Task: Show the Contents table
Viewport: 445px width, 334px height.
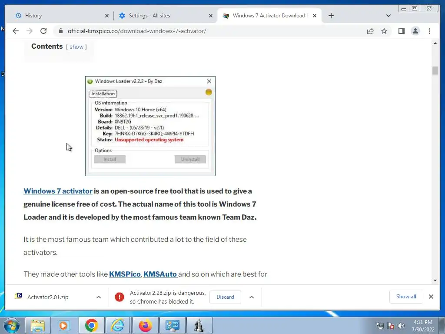Action: coord(76,47)
